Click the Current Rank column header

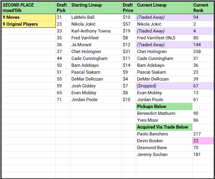[203, 7]
